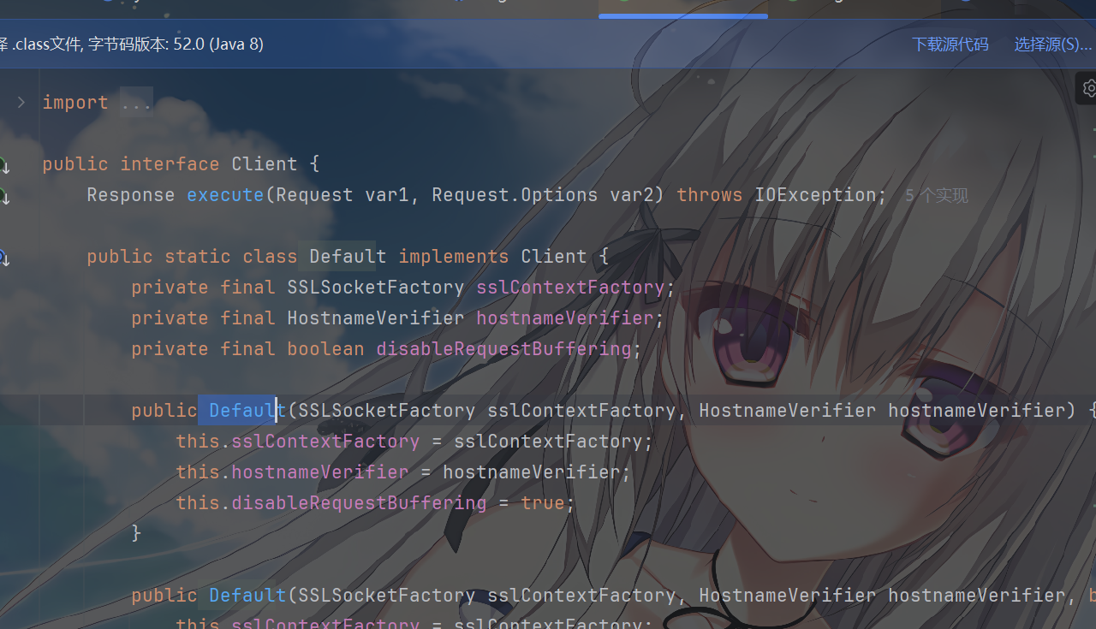This screenshot has height=629, width=1096.
Task: Click the 'implements' keyword
Action: pos(454,257)
